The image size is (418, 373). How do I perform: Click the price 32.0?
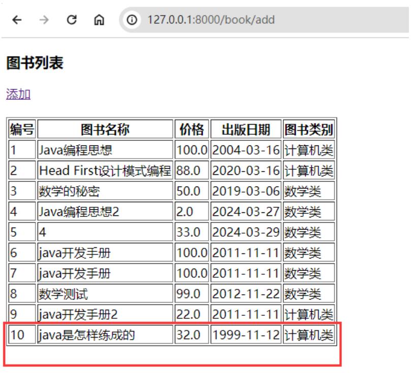188,335
